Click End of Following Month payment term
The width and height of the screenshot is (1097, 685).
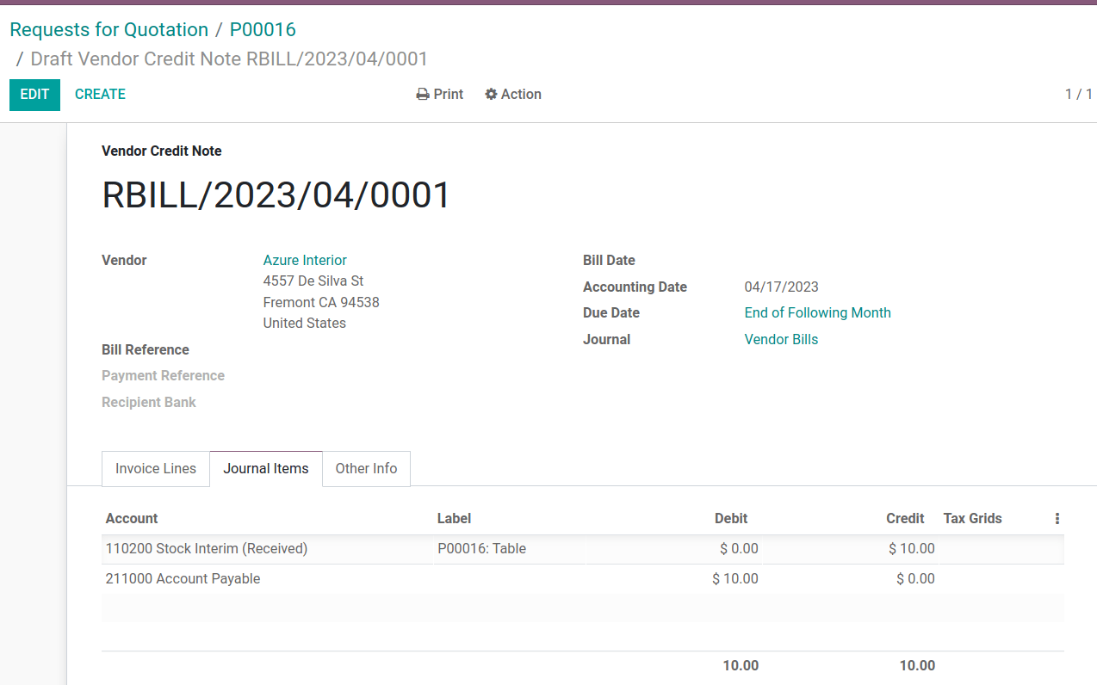817,313
